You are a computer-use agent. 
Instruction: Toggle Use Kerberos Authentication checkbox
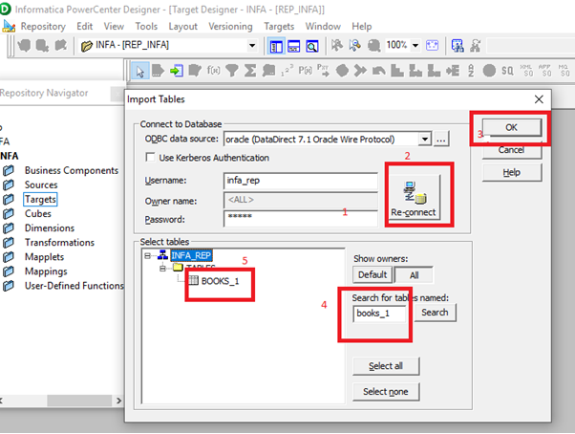click(x=150, y=158)
